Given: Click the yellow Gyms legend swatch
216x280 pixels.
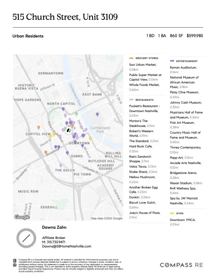Looking at the screenshot, I should click(172, 214).
